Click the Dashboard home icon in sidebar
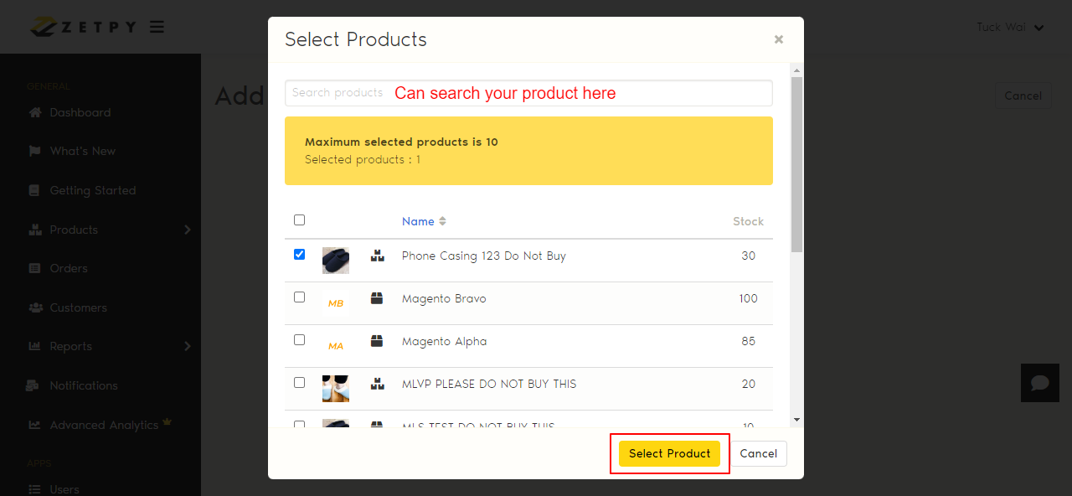The width and height of the screenshot is (1072, 496). pos(35,112)
